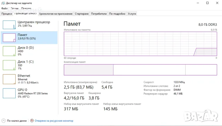Viewport: 222px width, 126px height.
Task: Click the memory composition bar
Action: pyautogui.click(x=140, y=70)
